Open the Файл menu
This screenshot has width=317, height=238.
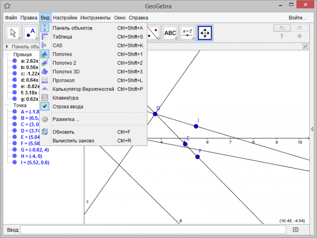pyautogui.click(x=11, y=18)
